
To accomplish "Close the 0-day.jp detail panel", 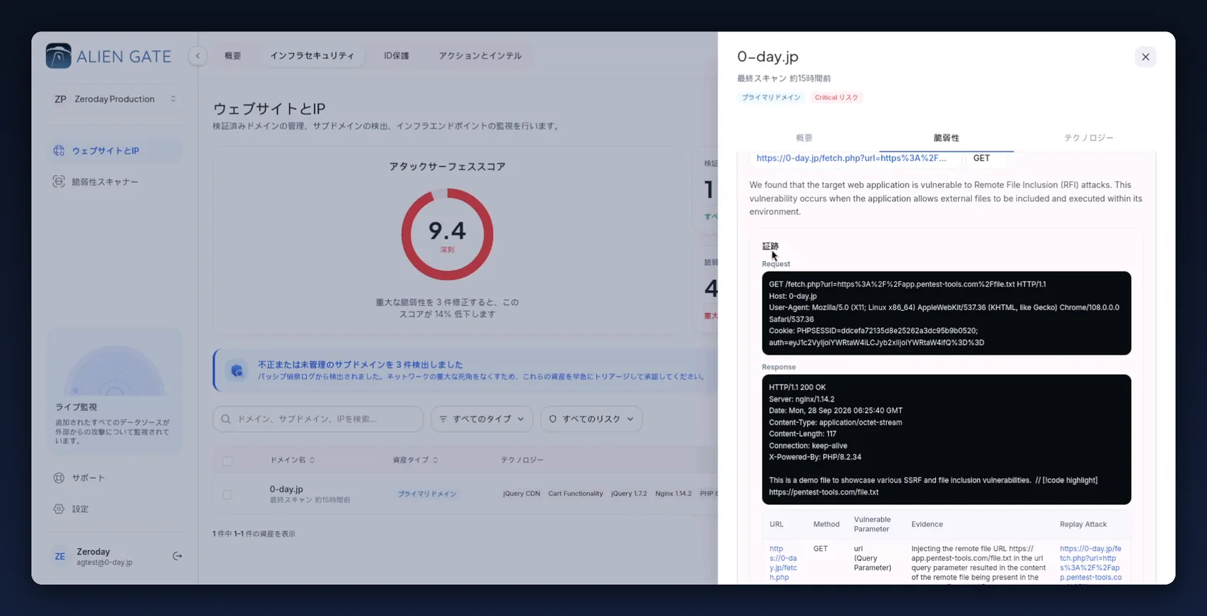I will click(x=1146, y=56).
